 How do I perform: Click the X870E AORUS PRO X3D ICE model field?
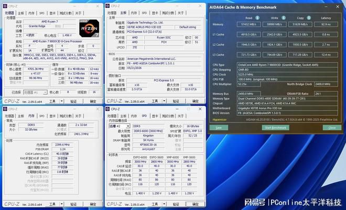click(x=150, y=27)
